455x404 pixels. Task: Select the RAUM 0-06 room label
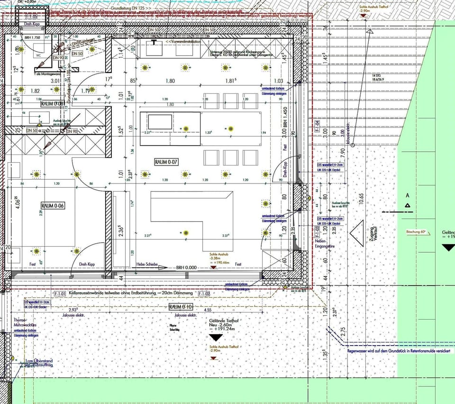click(53, 206)
